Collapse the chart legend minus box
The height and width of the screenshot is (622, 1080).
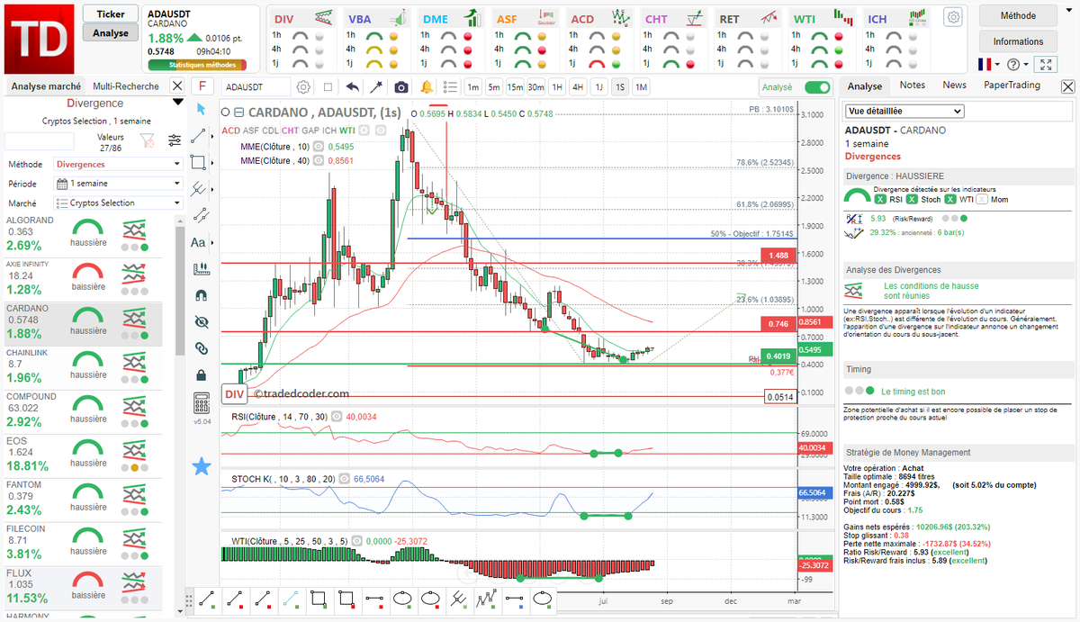[238, 113]
